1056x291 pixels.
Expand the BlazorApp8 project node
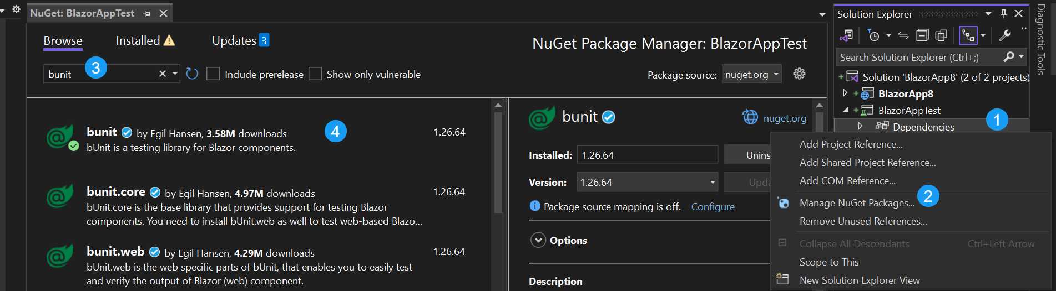[845, 93]
